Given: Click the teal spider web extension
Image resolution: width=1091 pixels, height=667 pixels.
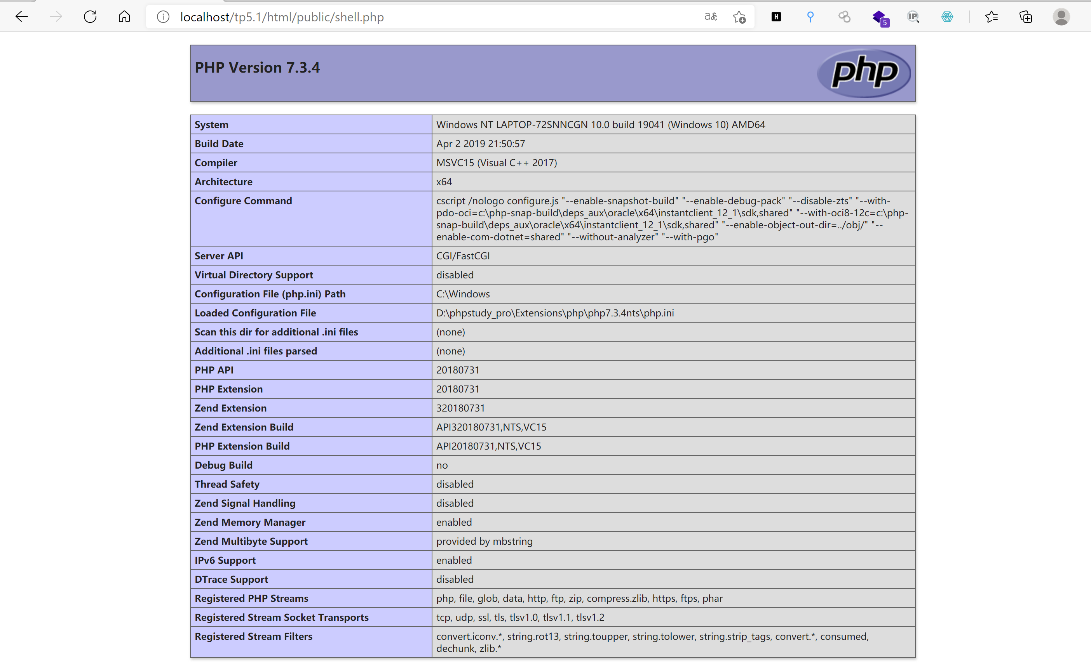Looking at the screenshot, I should point(947,17).
